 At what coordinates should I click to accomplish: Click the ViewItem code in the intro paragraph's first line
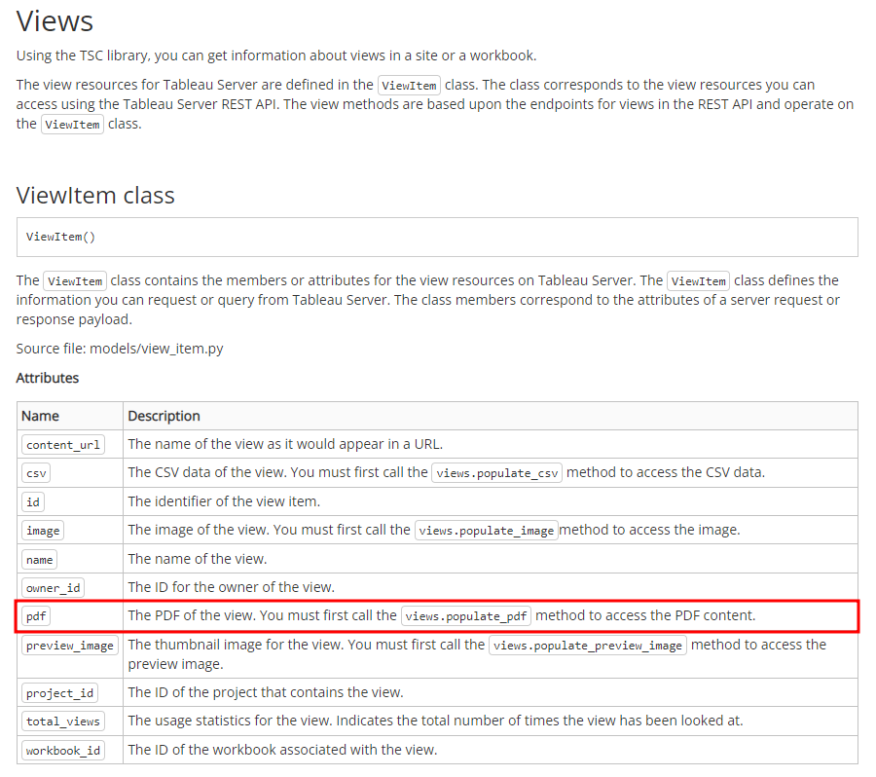(x=409, y=86)
